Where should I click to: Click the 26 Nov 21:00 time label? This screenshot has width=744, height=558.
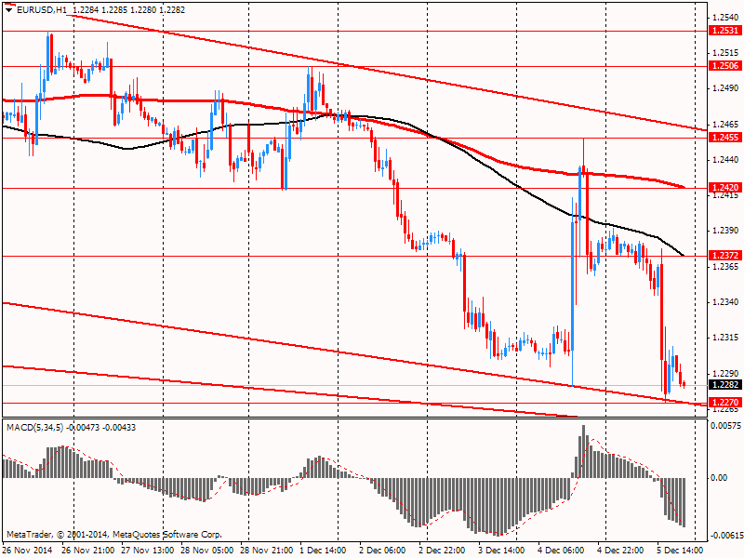click(88, 550)
